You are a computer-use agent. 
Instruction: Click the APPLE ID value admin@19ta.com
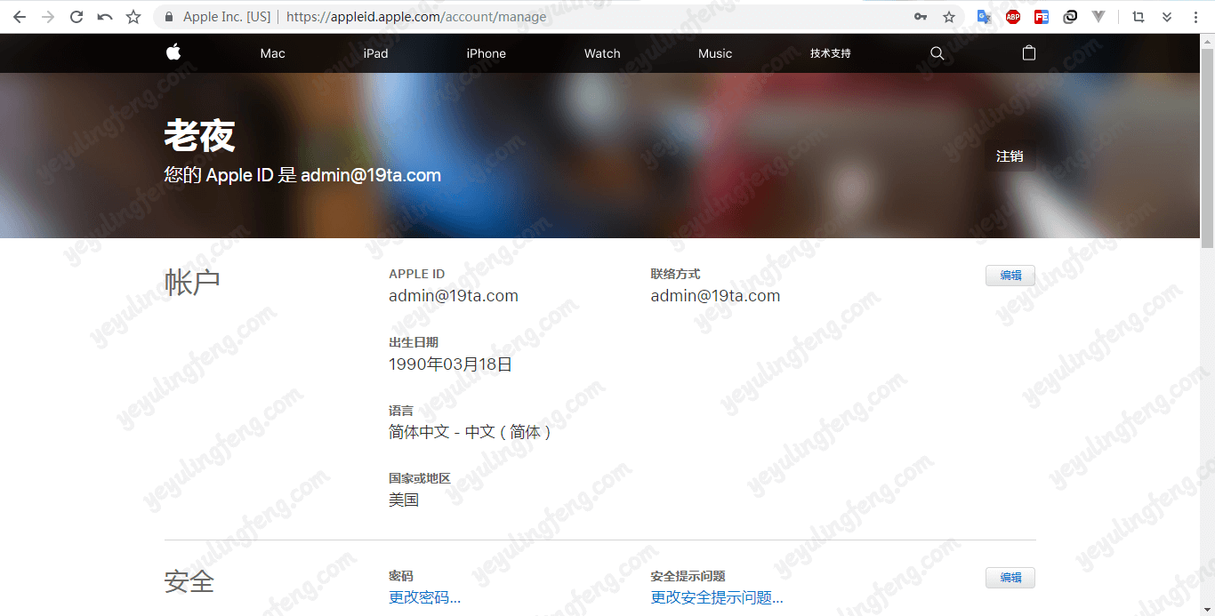coord(454,296)
